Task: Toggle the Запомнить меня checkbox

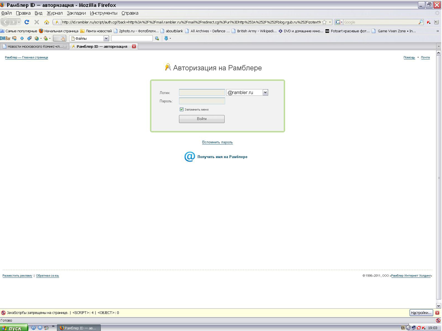Action: click(x=182, y=109)
